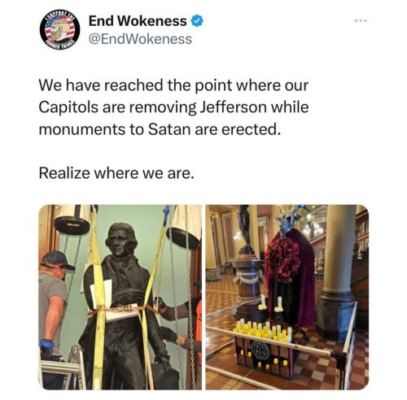
Task: Open the Satanic display altar photo
Action: pos(287,297)
